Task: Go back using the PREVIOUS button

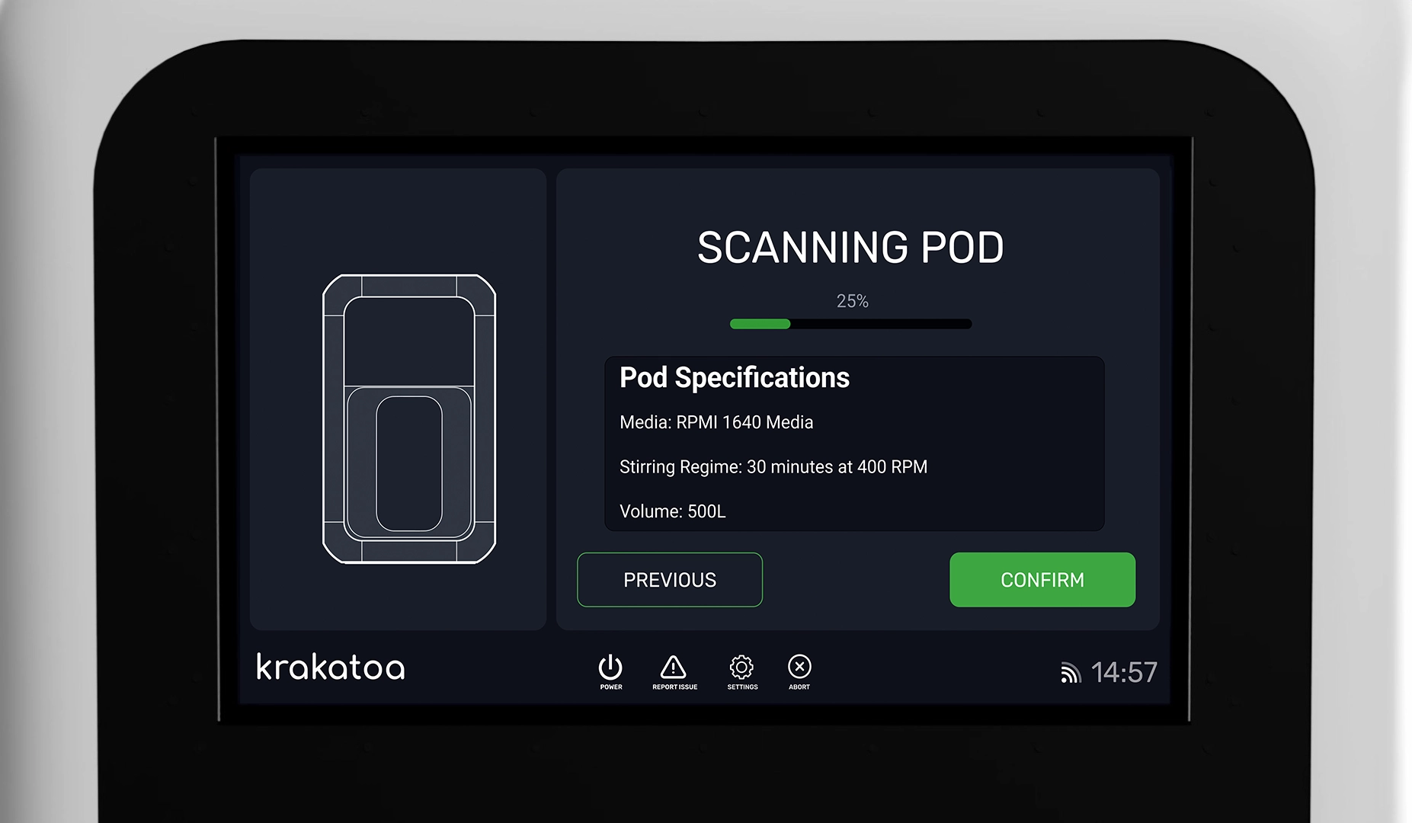Action: [x=669, y=580]
